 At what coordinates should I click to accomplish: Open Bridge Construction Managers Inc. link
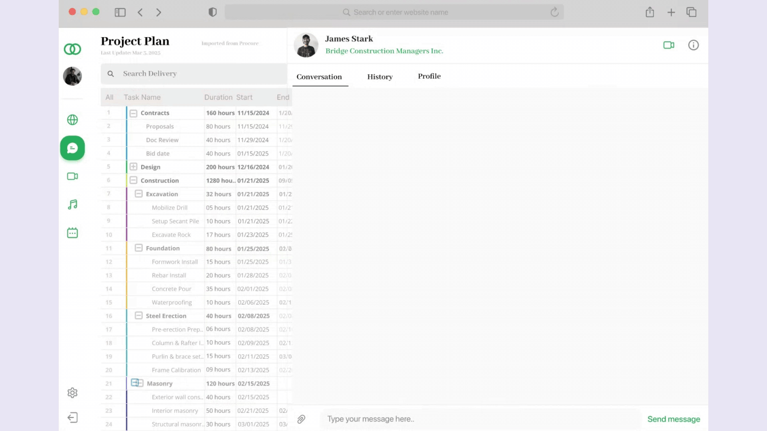(384, 51)
